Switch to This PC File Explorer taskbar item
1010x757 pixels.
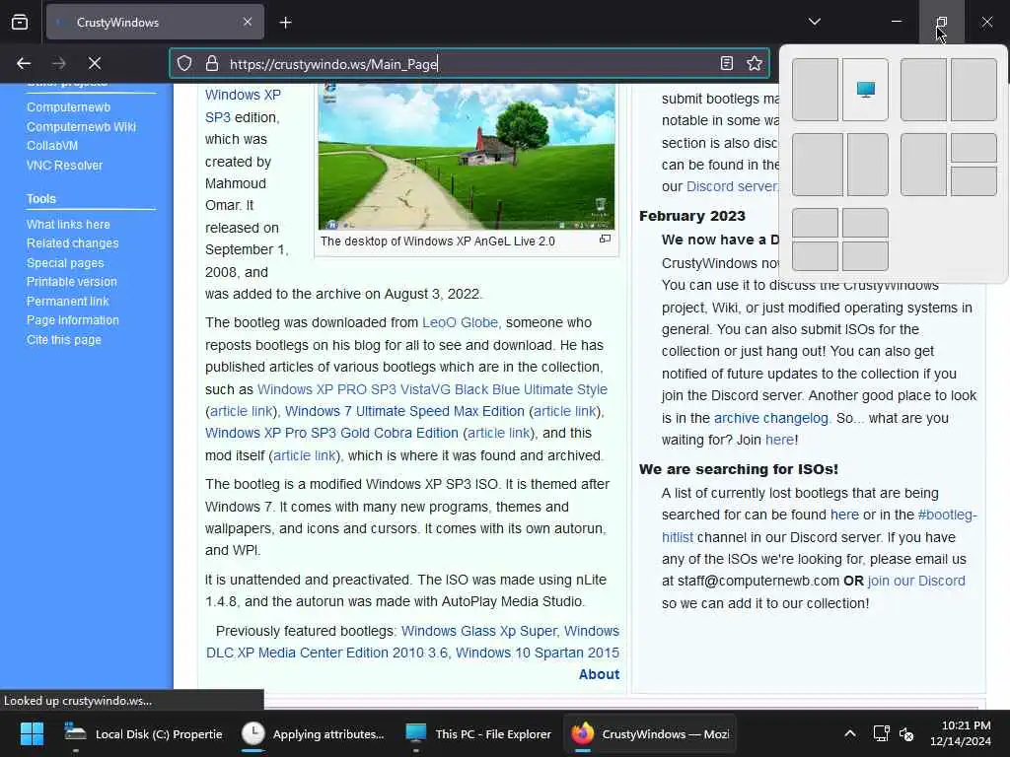click(478, 733)
